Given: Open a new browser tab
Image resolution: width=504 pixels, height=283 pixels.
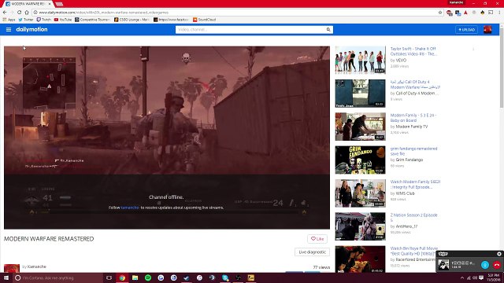Looking at the screenshot, I should click(x=59, y=4).
